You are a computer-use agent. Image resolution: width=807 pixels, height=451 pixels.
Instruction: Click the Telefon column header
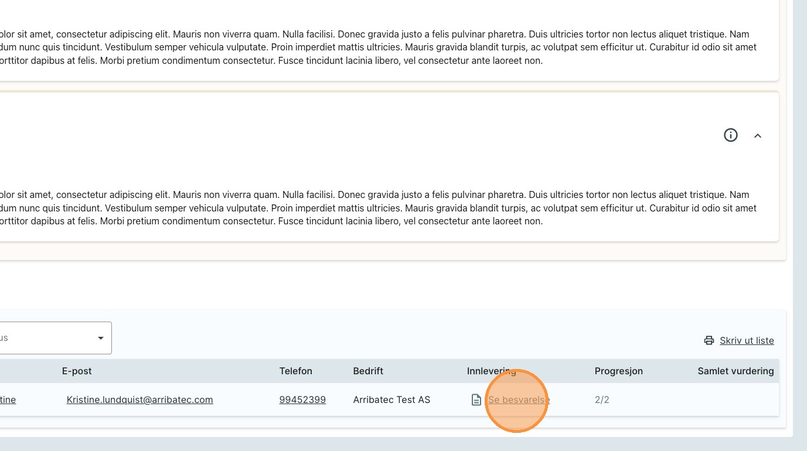click(295, 371)
